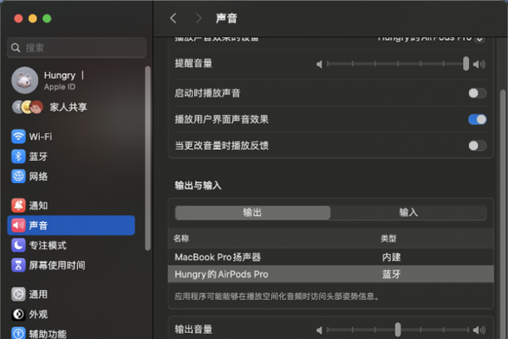Screen dimensions: 508x339
Task: Switch to the 输出 tab
Action: coord(252,213)
